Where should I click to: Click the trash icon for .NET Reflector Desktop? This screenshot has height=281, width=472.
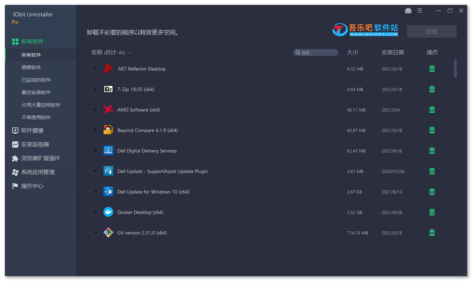pos(432,69)
